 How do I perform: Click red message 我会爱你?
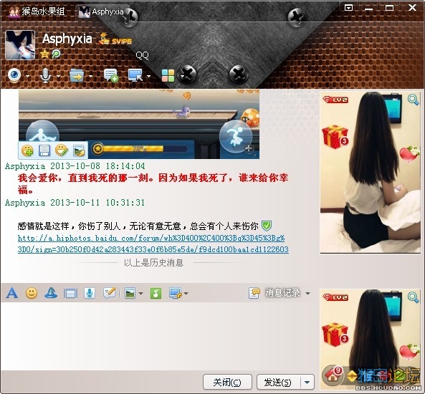click(x=153, y=183)
